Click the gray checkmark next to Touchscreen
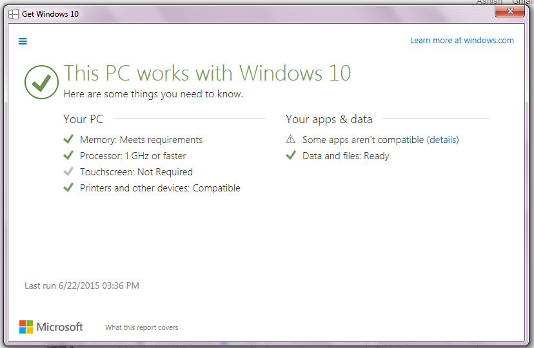534x348 pixels. 68,171
